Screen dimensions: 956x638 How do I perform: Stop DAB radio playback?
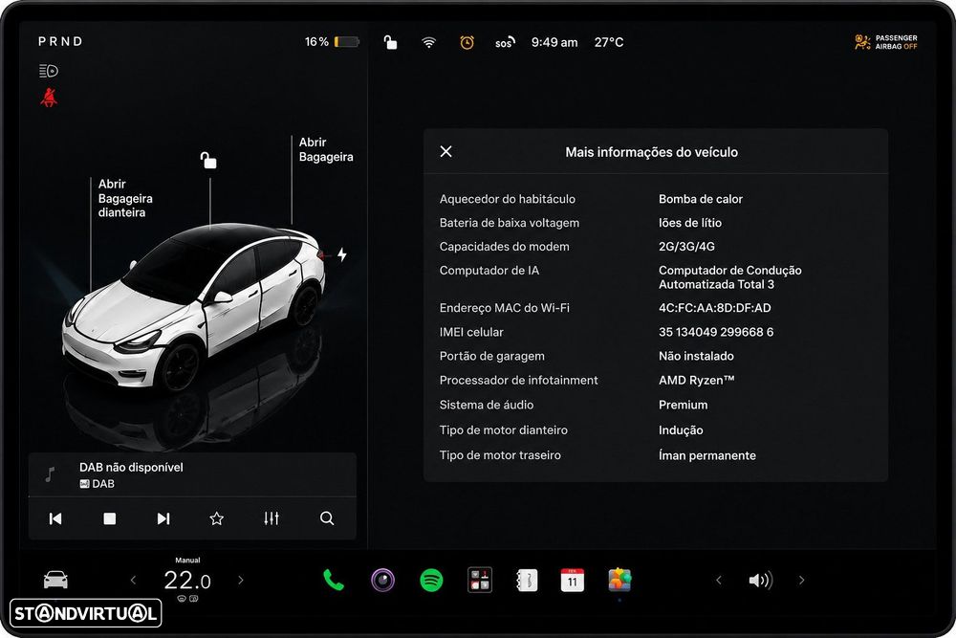pos(110,518)
